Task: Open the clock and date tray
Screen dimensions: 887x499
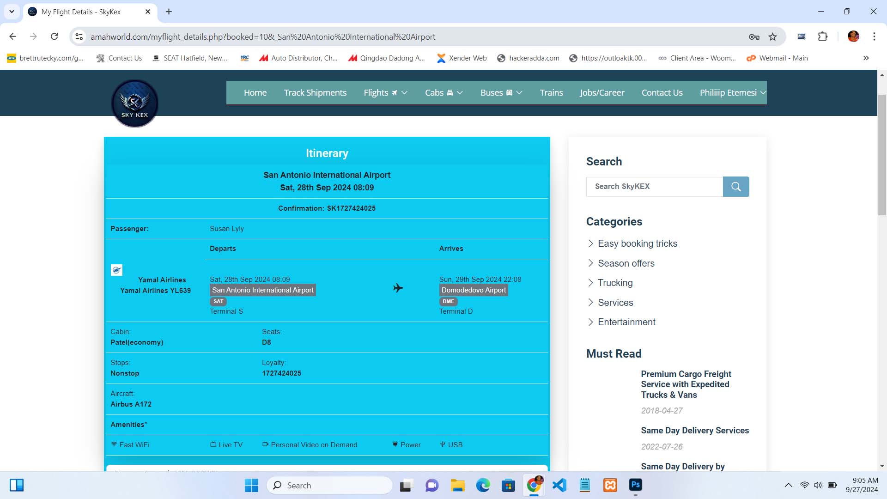Action: click(862, 485)
